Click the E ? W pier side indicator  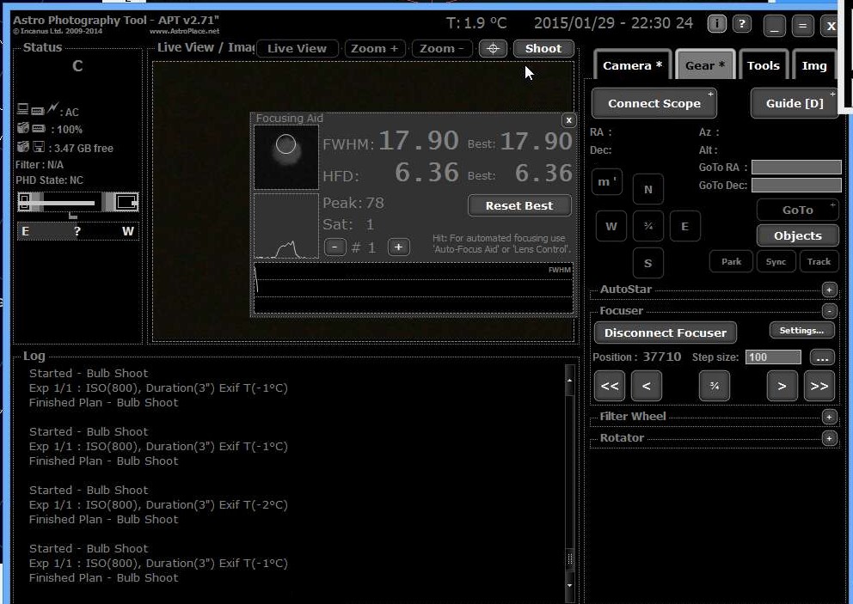point(77,231)
